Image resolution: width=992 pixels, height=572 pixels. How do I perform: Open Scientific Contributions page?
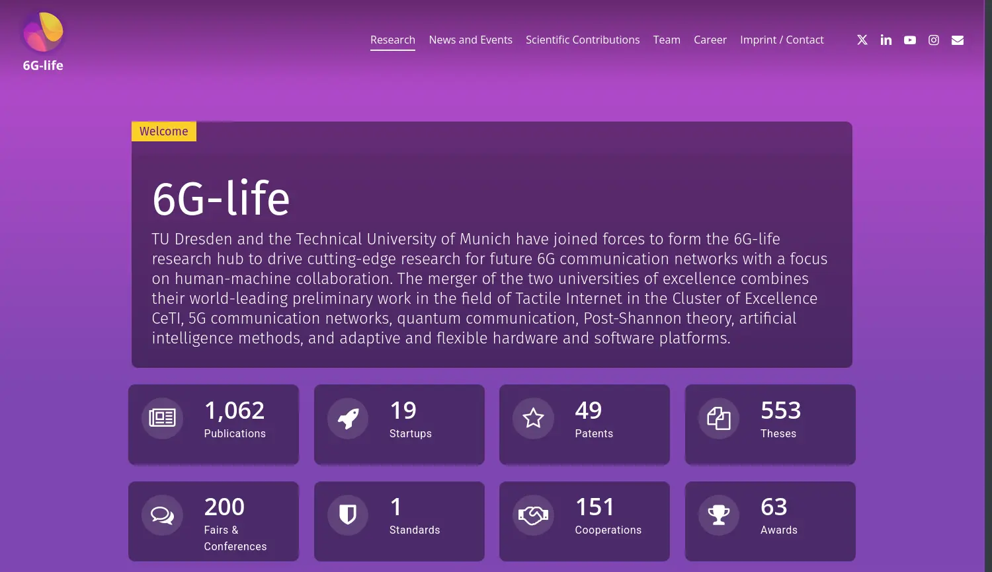(583, 40)
